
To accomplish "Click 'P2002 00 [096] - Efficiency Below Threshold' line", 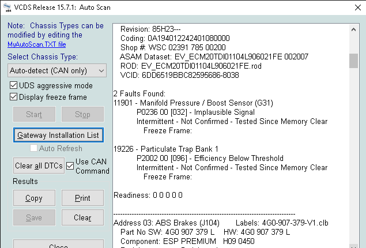I will pyautogui.click(x=210, y=159).
